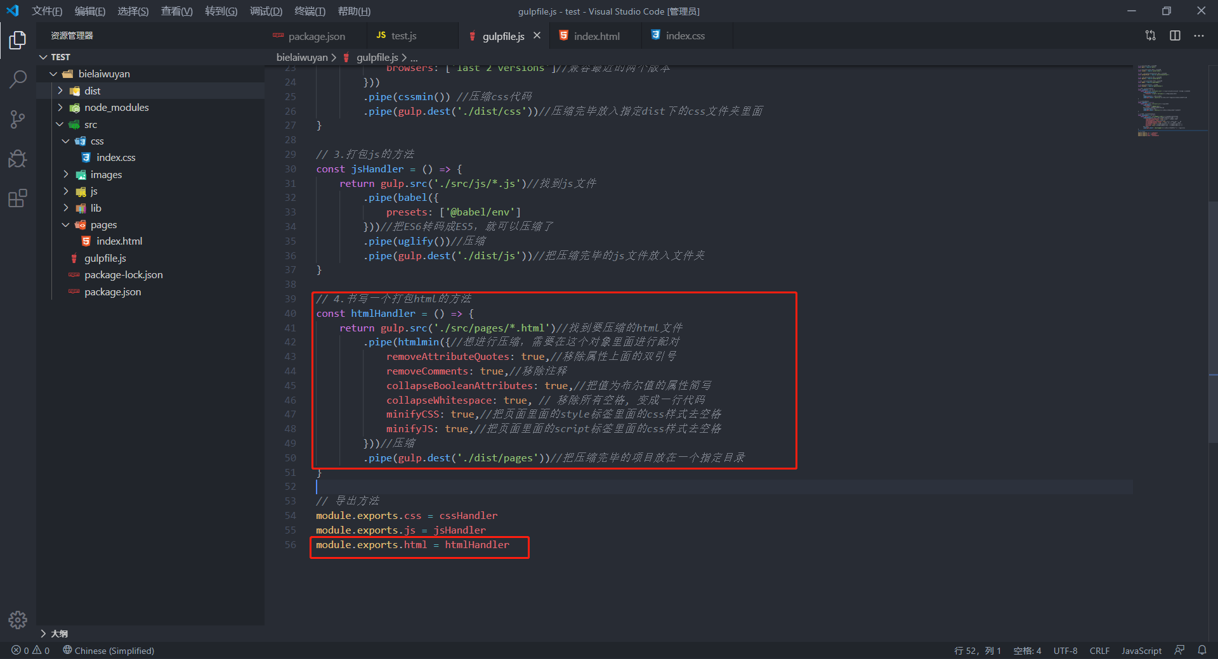1218x659 pixels.
Task: Place cursor on module.exports.html line
Action: [412, 544]
